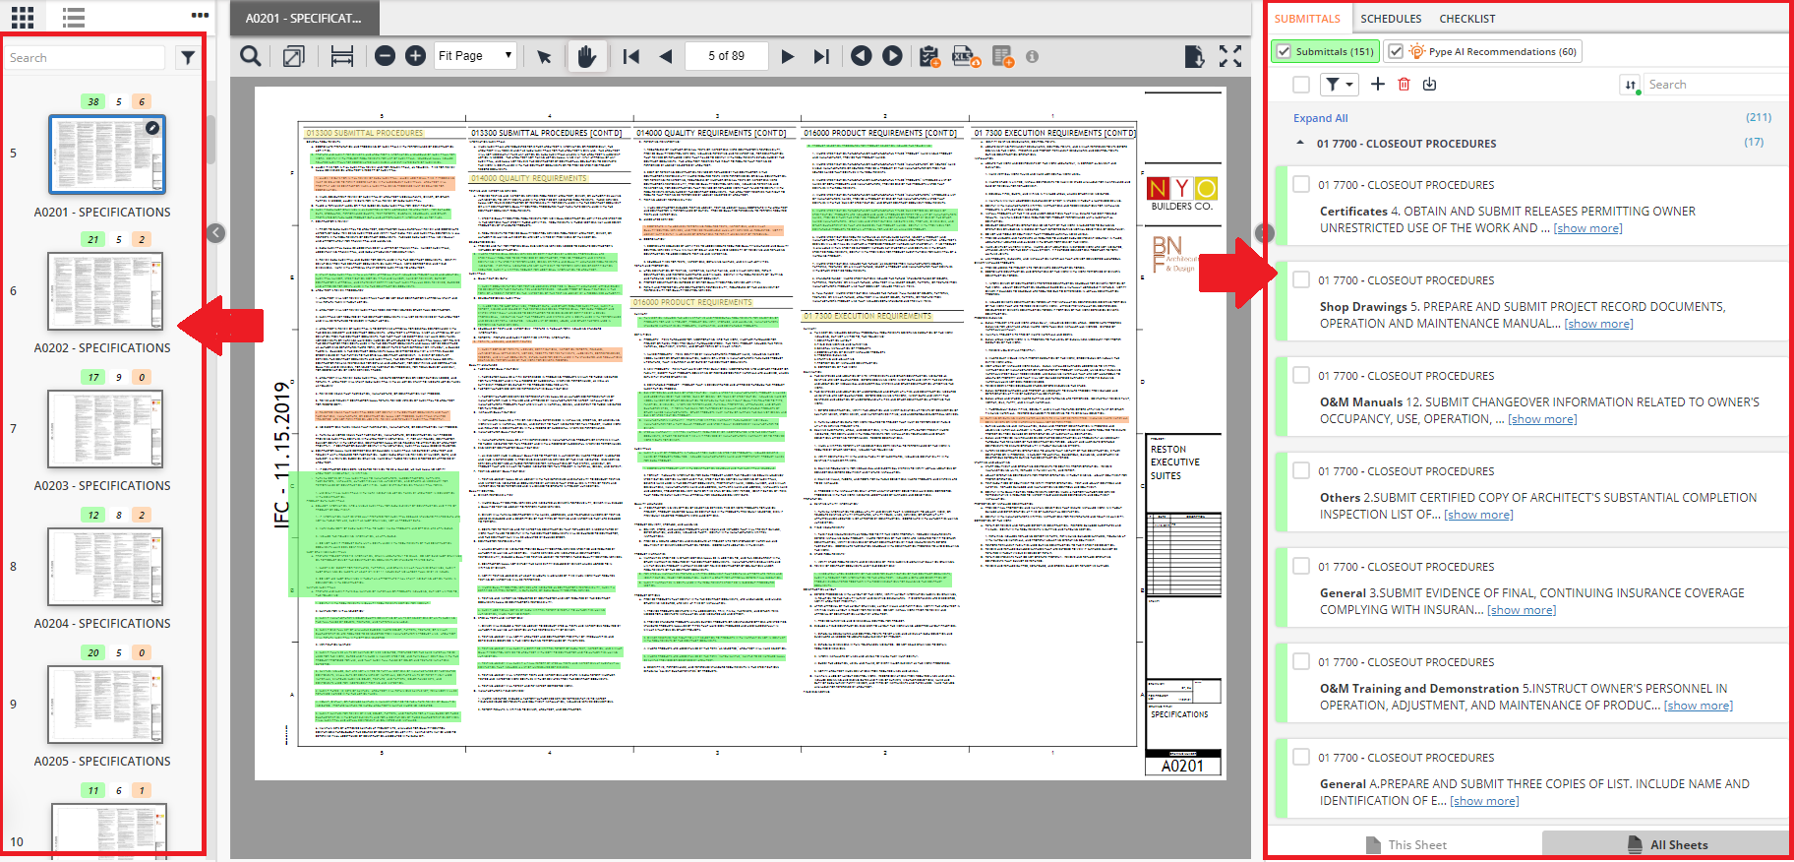Open the Submittals tab

point(1307,19)
